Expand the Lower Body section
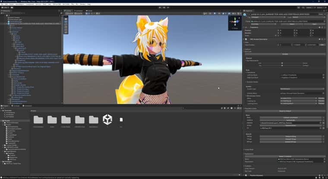328x179 pixels. click(249, 150)
